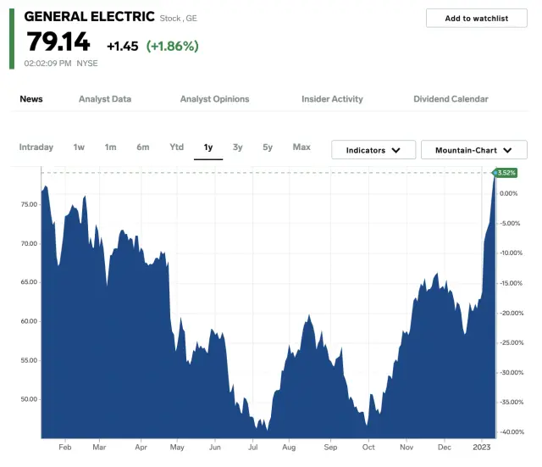Choose the 1m time range
This screenshot has width=542, height=467.
110,147
